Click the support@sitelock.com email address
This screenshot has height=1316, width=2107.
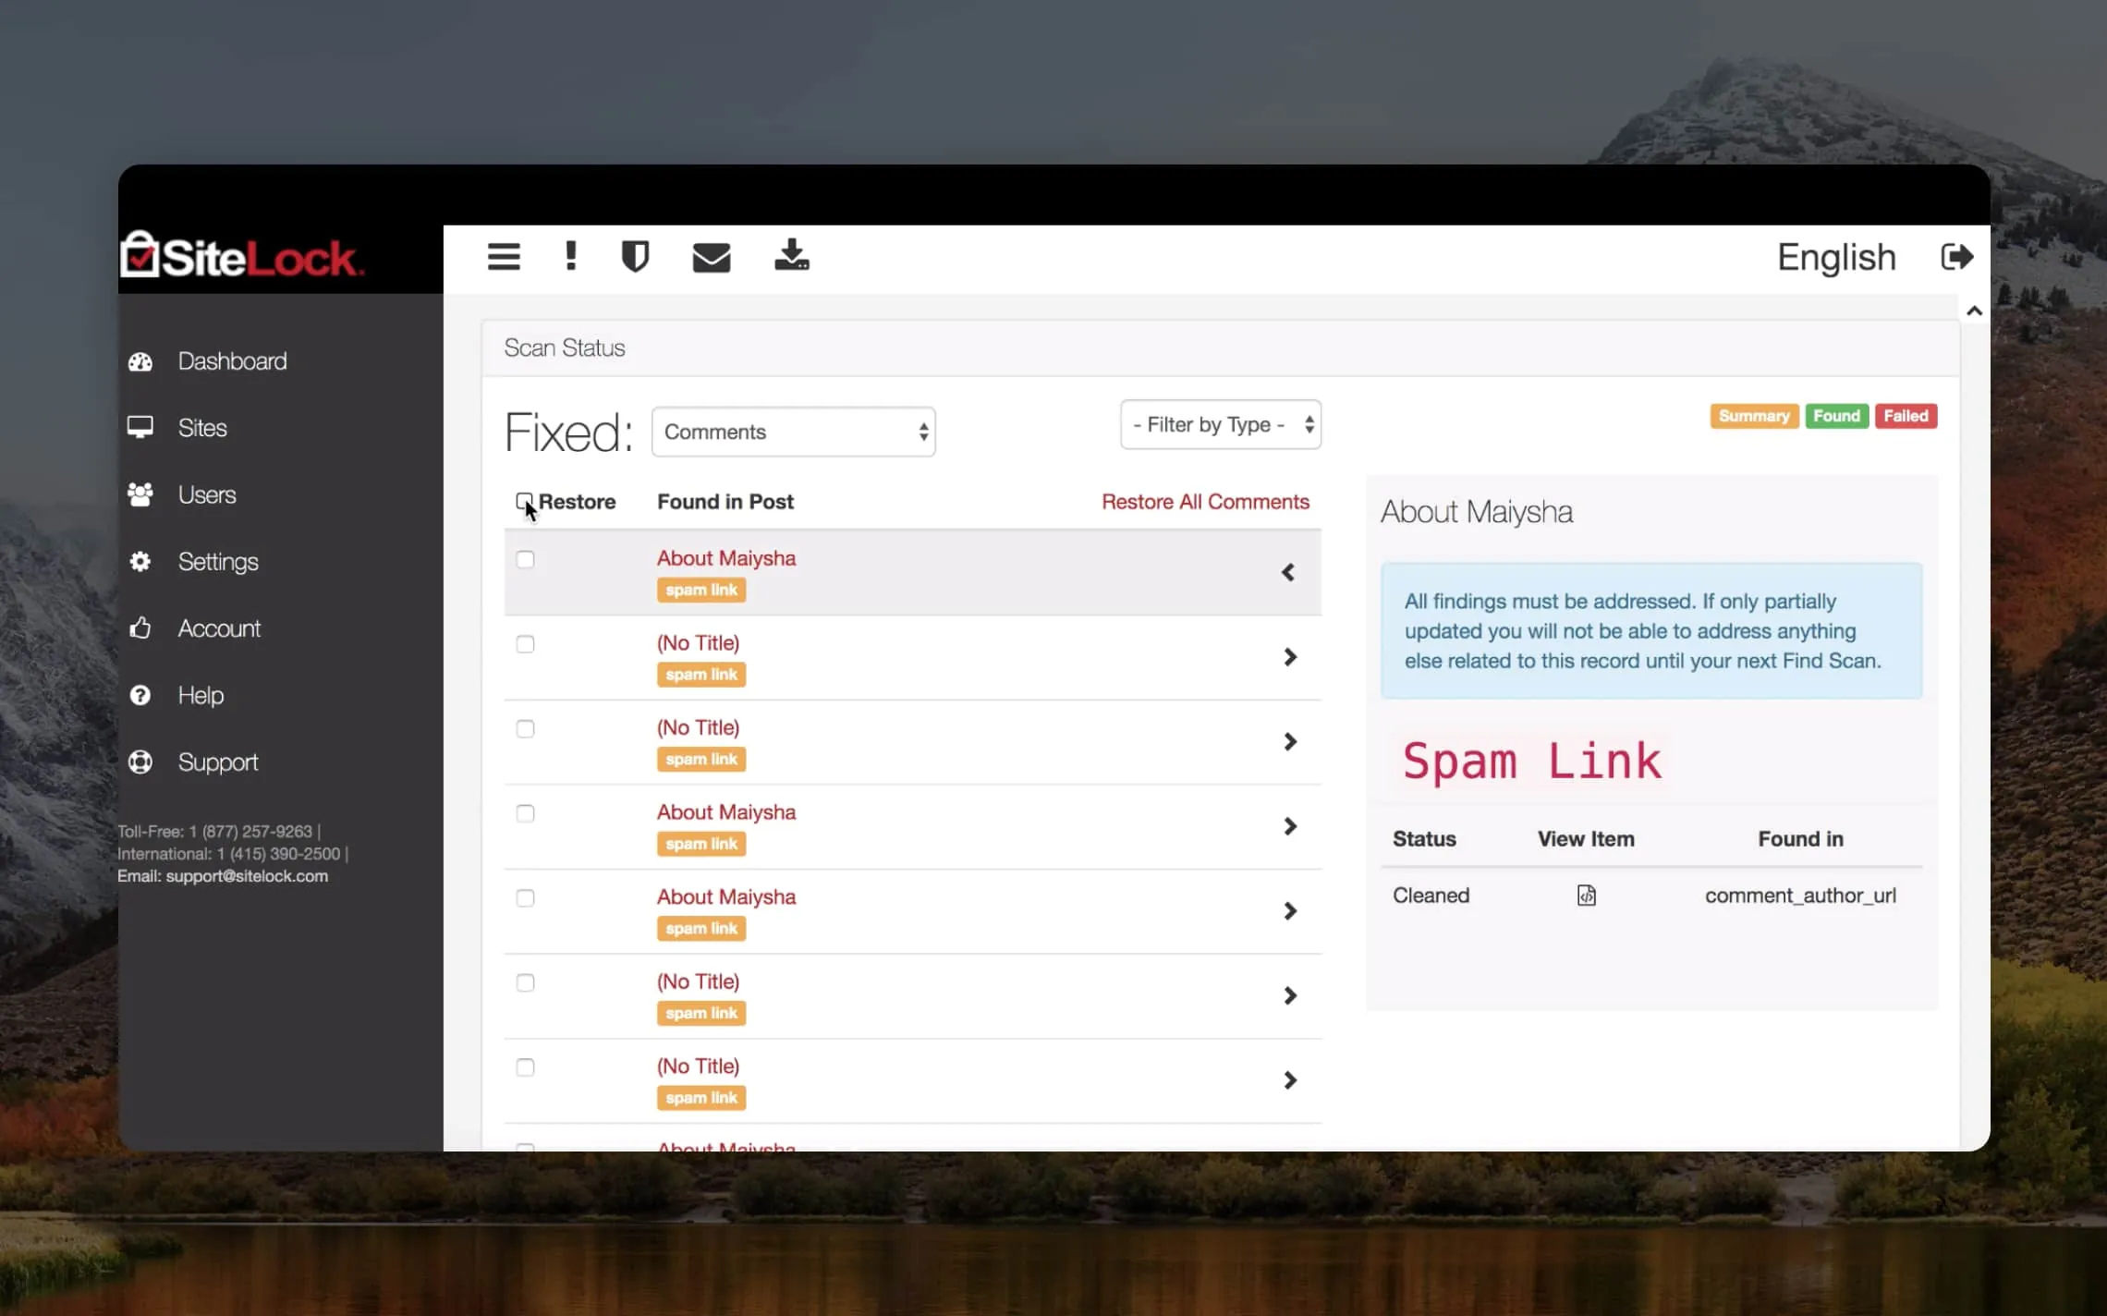click(247, 876)
